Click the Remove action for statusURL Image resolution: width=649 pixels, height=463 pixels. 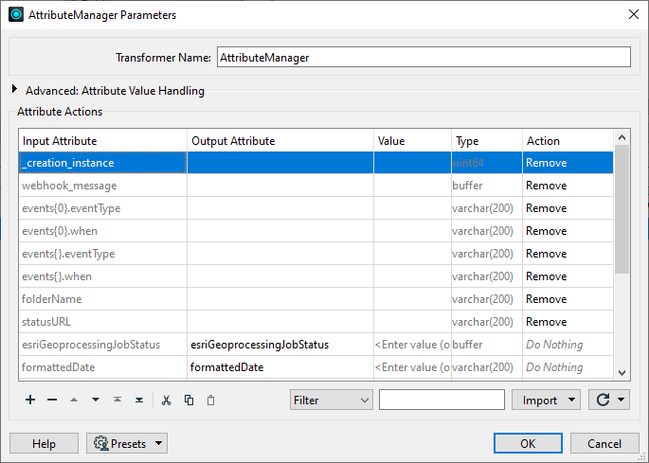568,322
